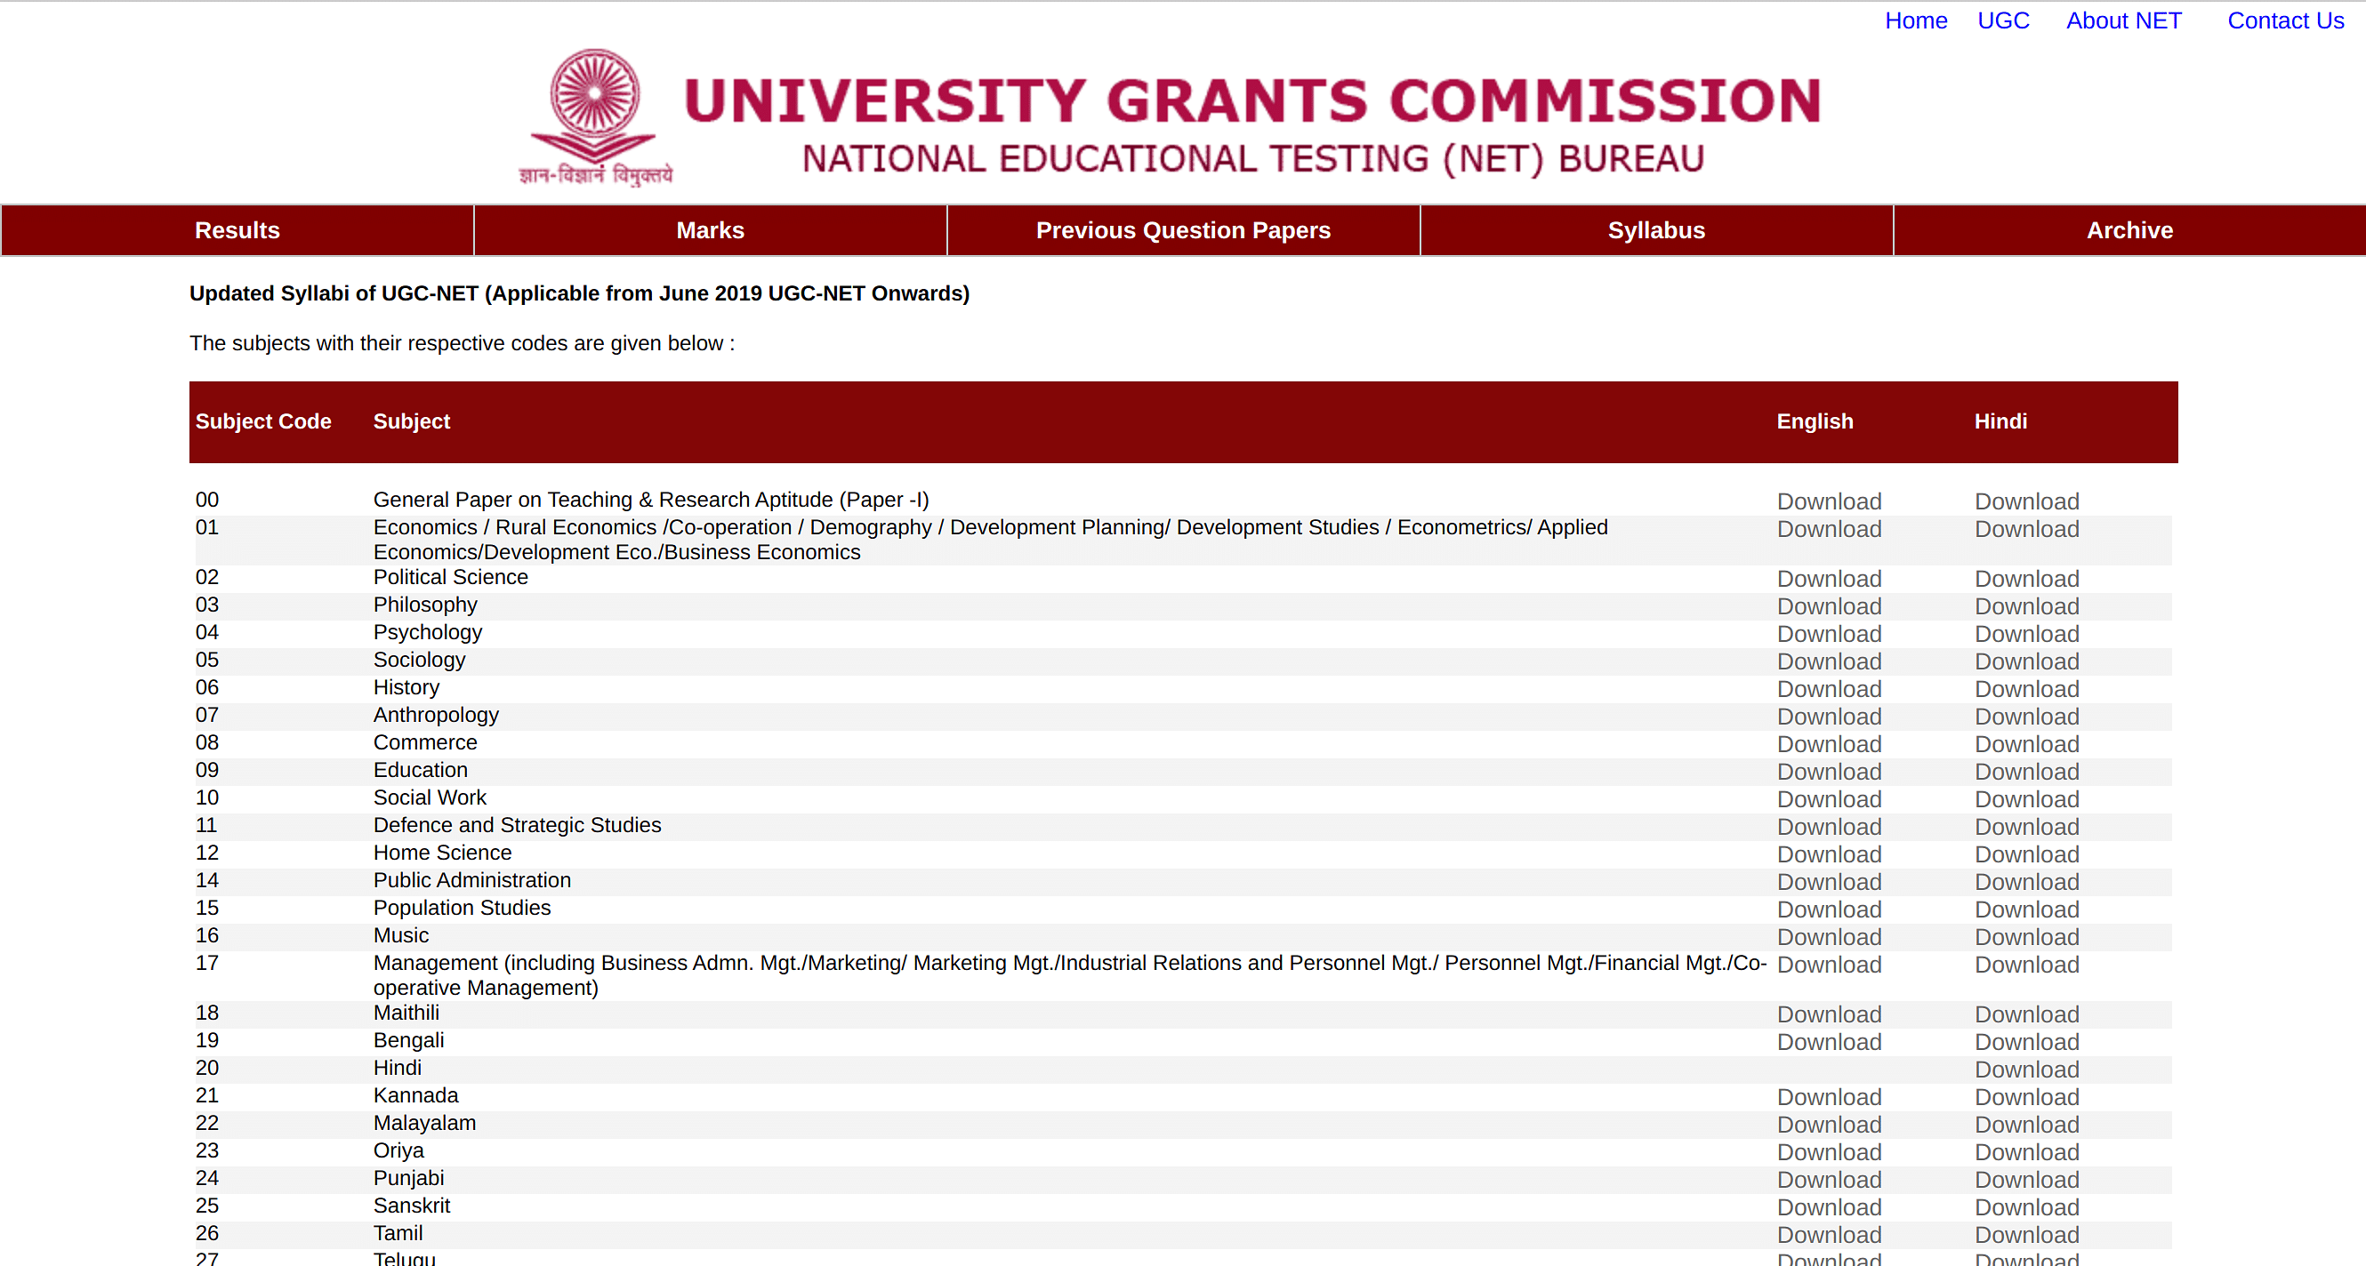Open the Marks menu
Viewport: 2366px width, 1266px height.
(710, 230)
